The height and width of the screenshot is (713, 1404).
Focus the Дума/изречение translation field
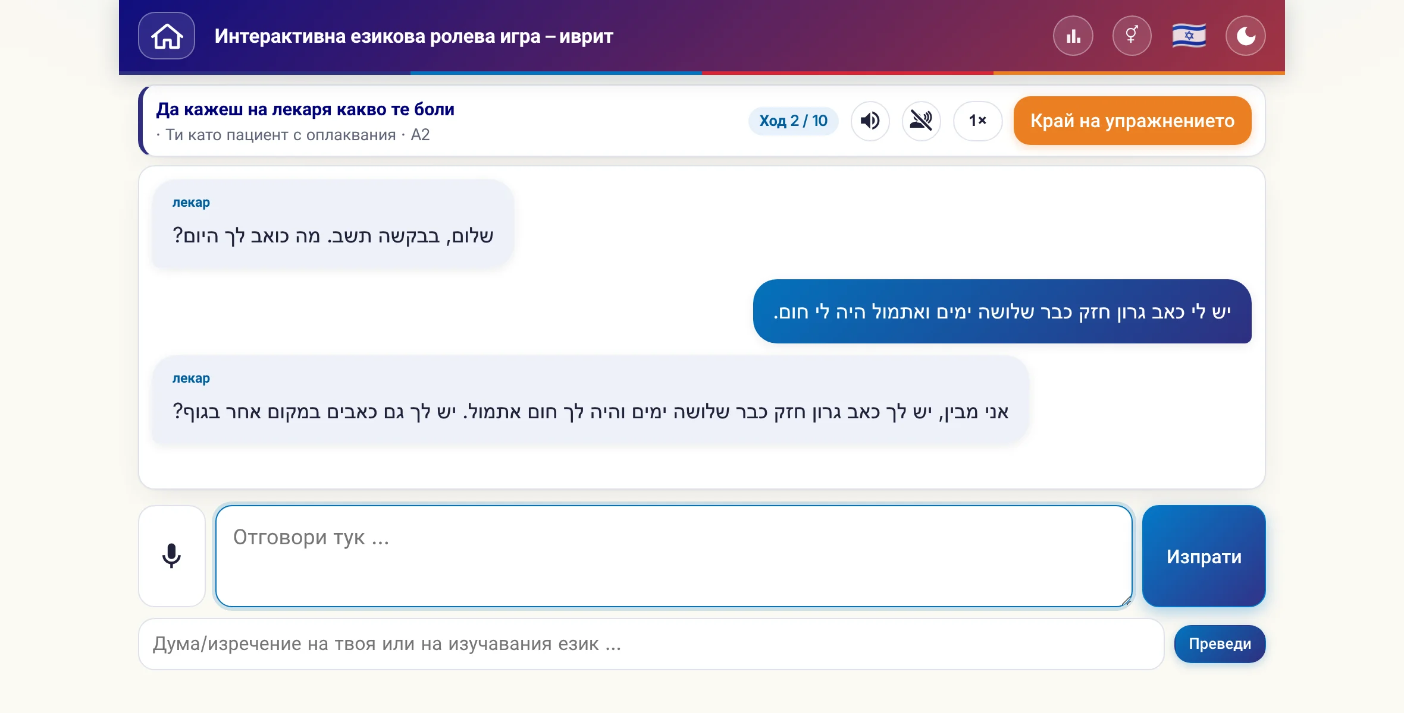651,644
